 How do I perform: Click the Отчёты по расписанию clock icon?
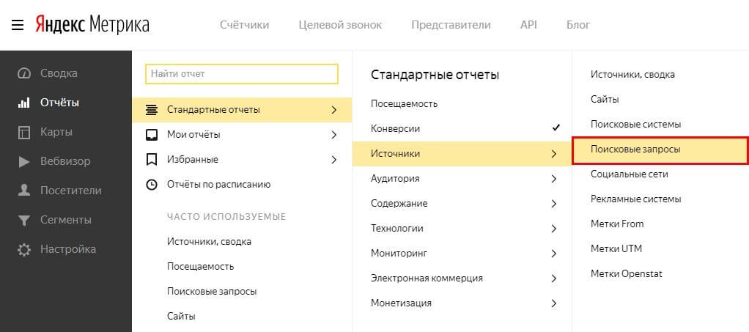(x=152, y=185)
